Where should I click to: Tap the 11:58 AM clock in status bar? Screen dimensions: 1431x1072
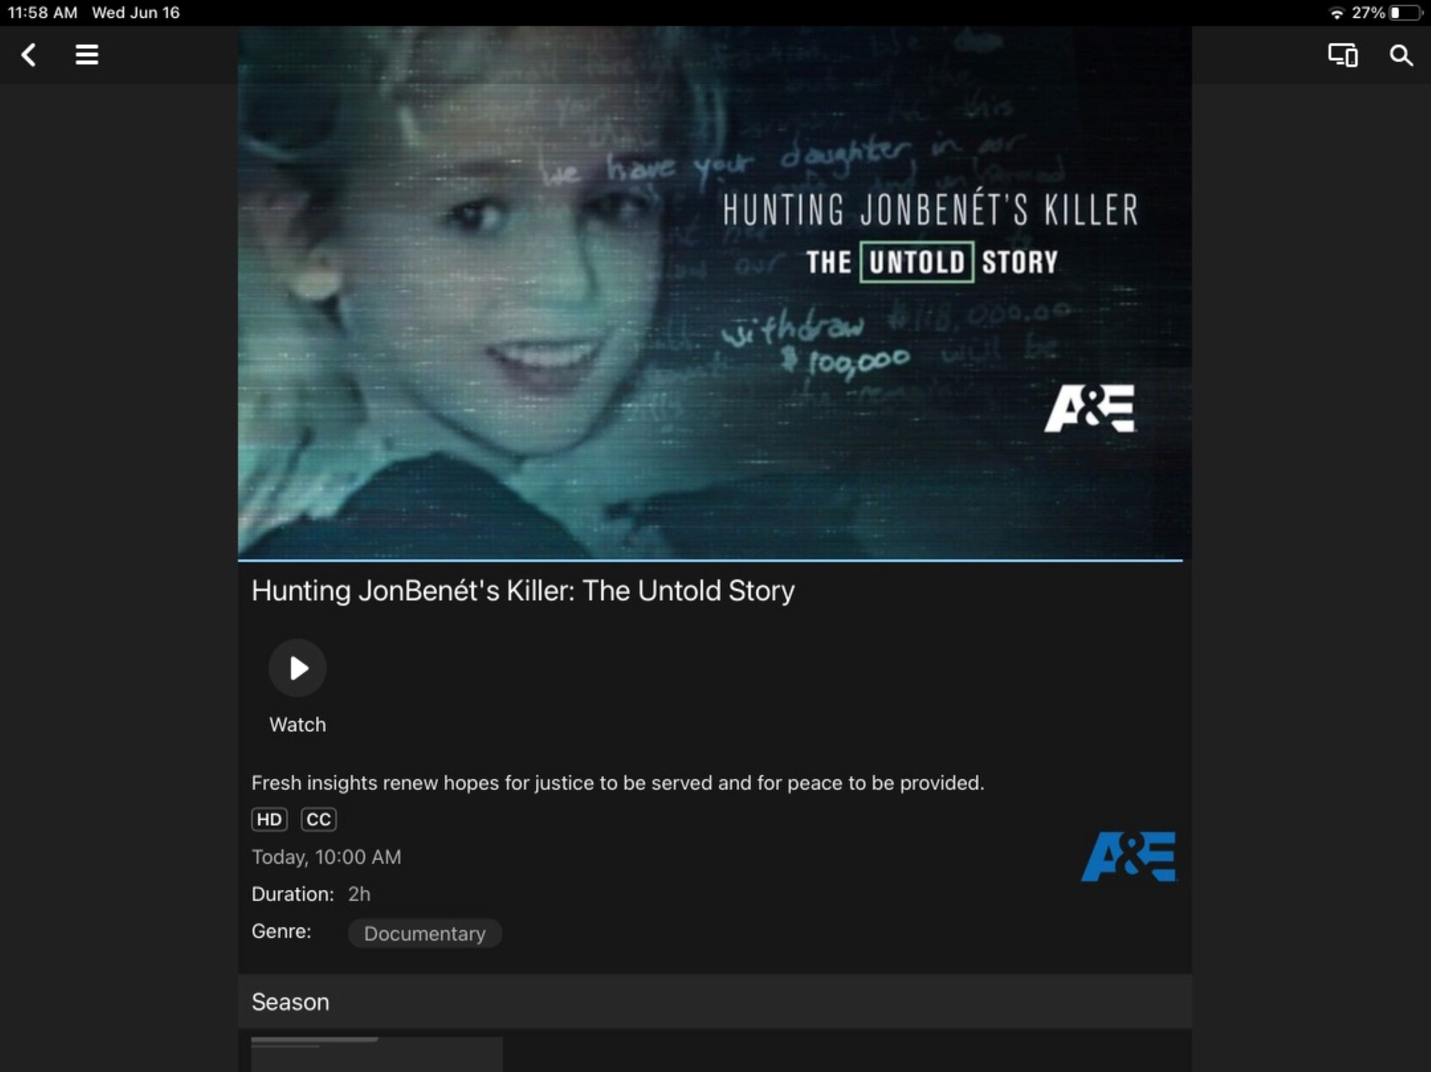43,13
